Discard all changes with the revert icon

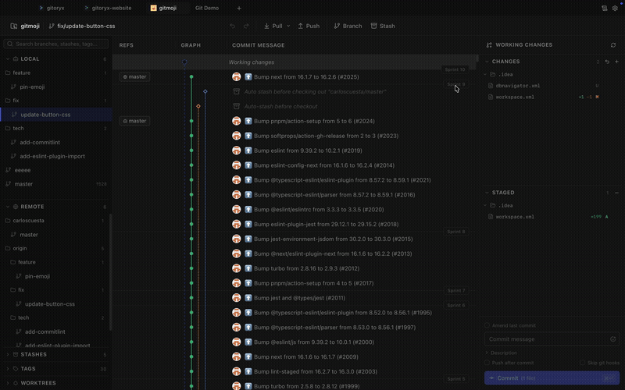pos(607,62)
